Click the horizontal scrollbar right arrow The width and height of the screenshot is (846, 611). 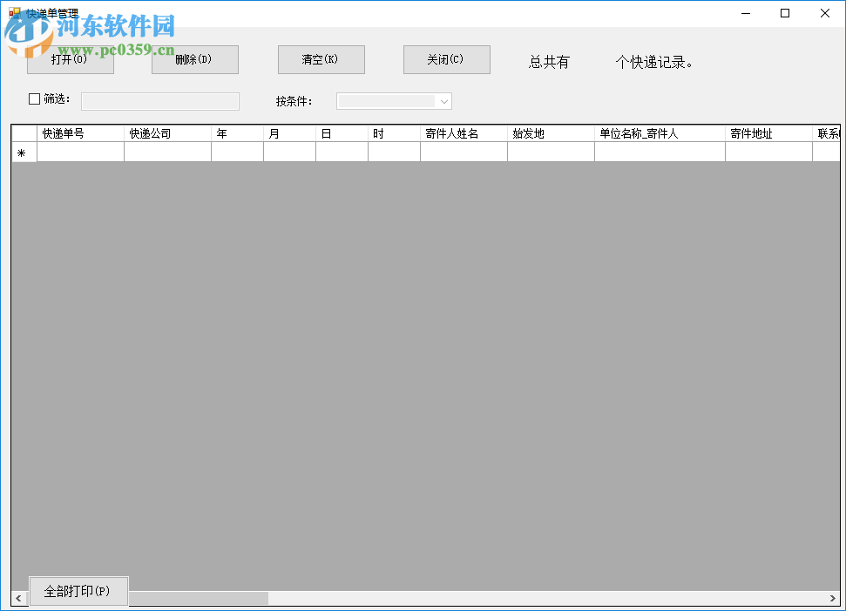click(x=833, y=598)
